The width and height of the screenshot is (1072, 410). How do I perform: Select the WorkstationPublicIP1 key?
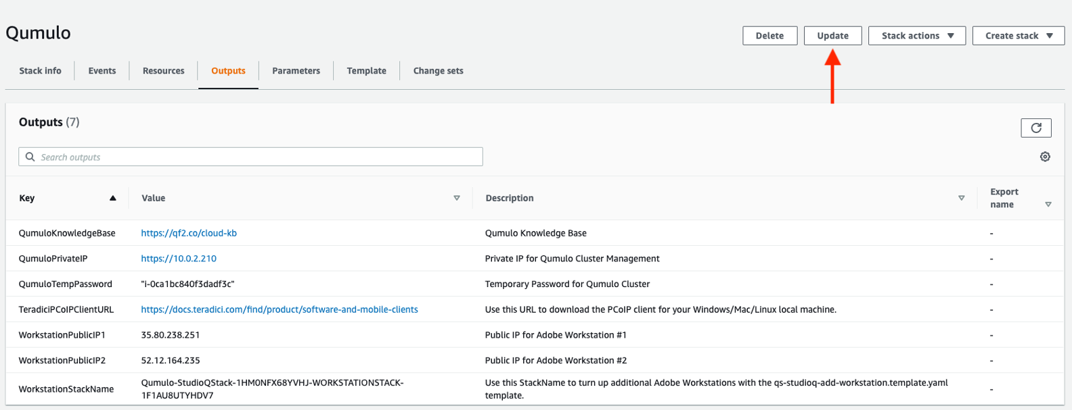[62, 335]
